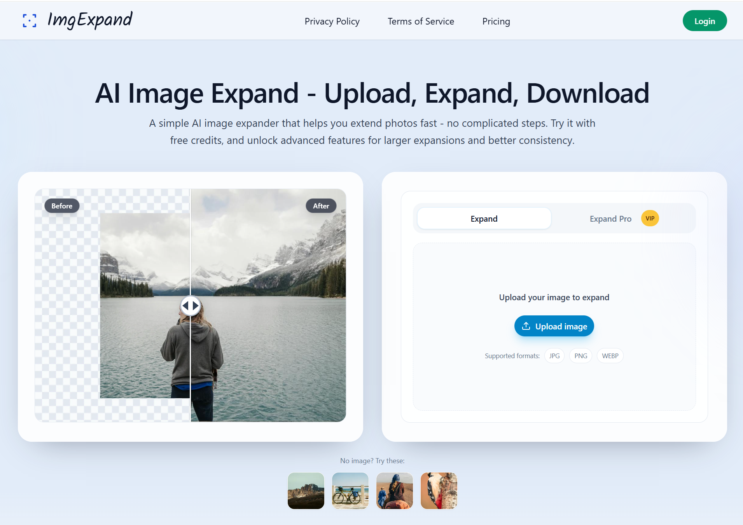This screenshot has height=525, width=743.
Task: Click the arrows on the before/after comparison handle
Action: click(190, 305)
